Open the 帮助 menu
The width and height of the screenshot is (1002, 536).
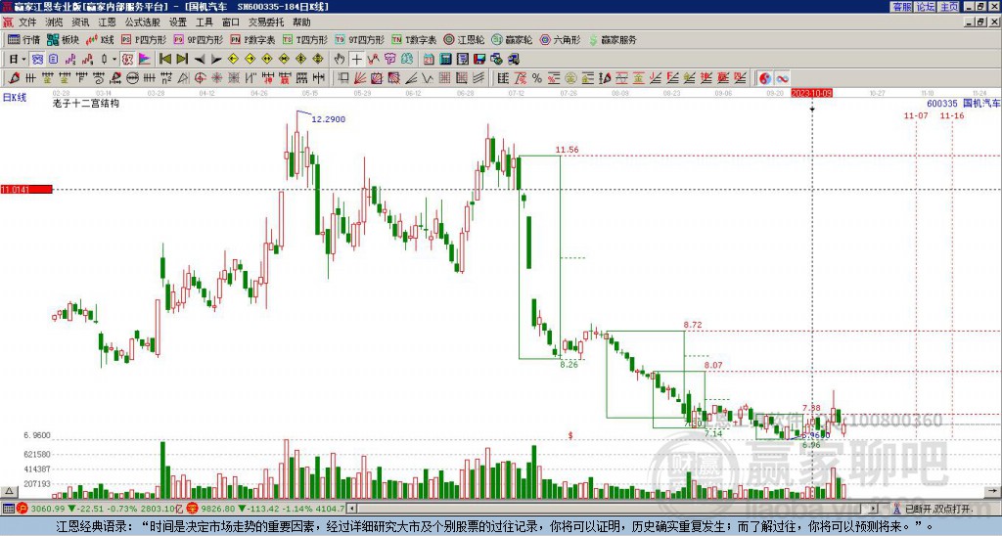tap(301, 22)
